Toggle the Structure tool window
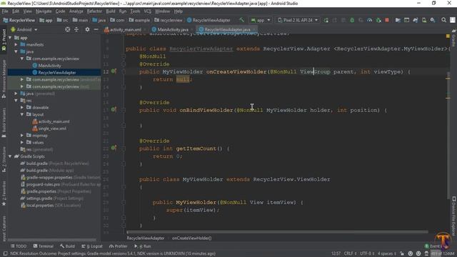Screen dimensions: 457x257 (x=4, y=159)
